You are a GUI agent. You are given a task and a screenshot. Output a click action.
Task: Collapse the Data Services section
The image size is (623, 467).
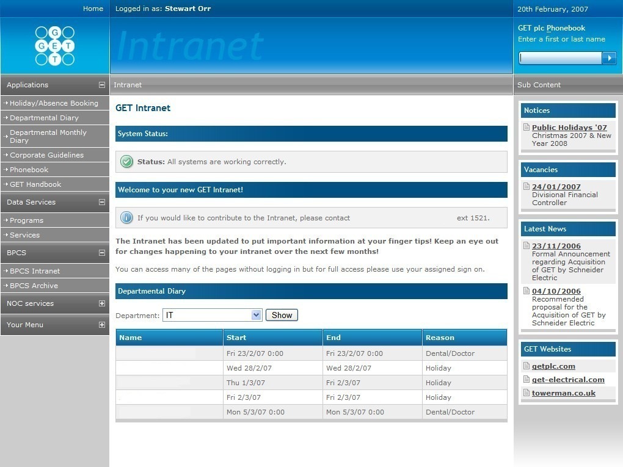102,202
